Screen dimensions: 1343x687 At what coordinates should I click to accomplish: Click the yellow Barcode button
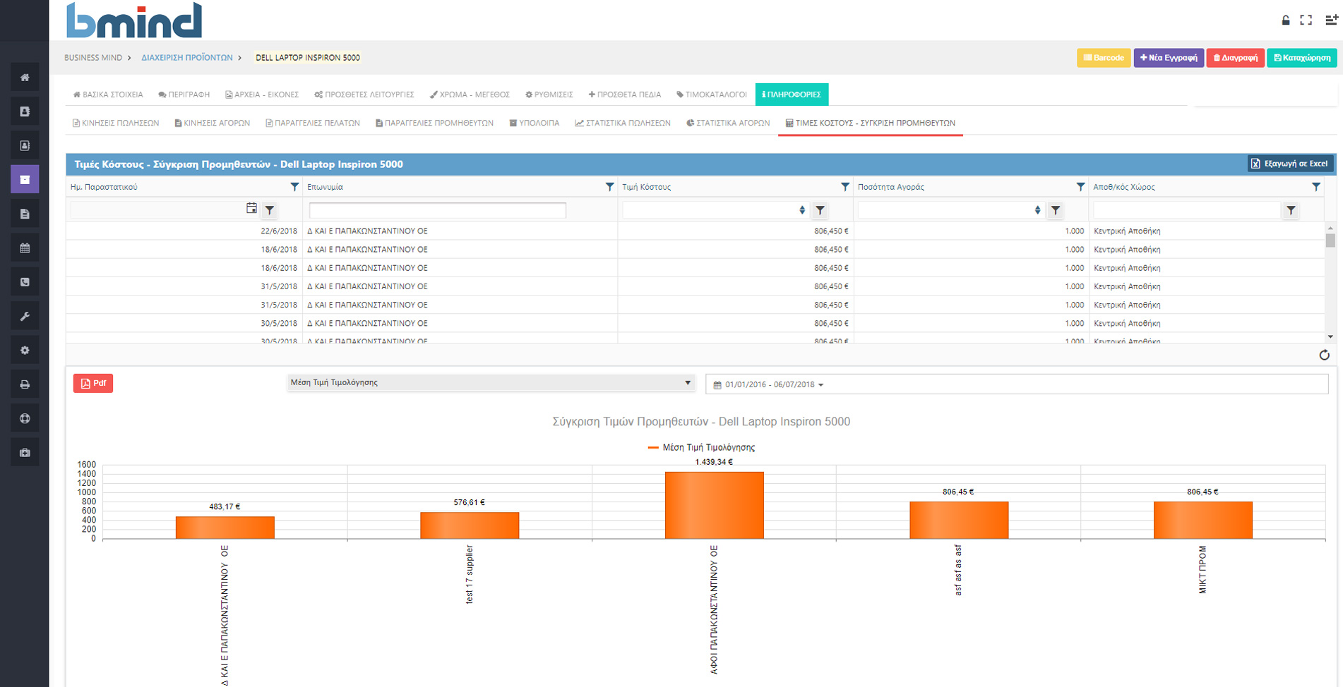[x=1104, y=58]
